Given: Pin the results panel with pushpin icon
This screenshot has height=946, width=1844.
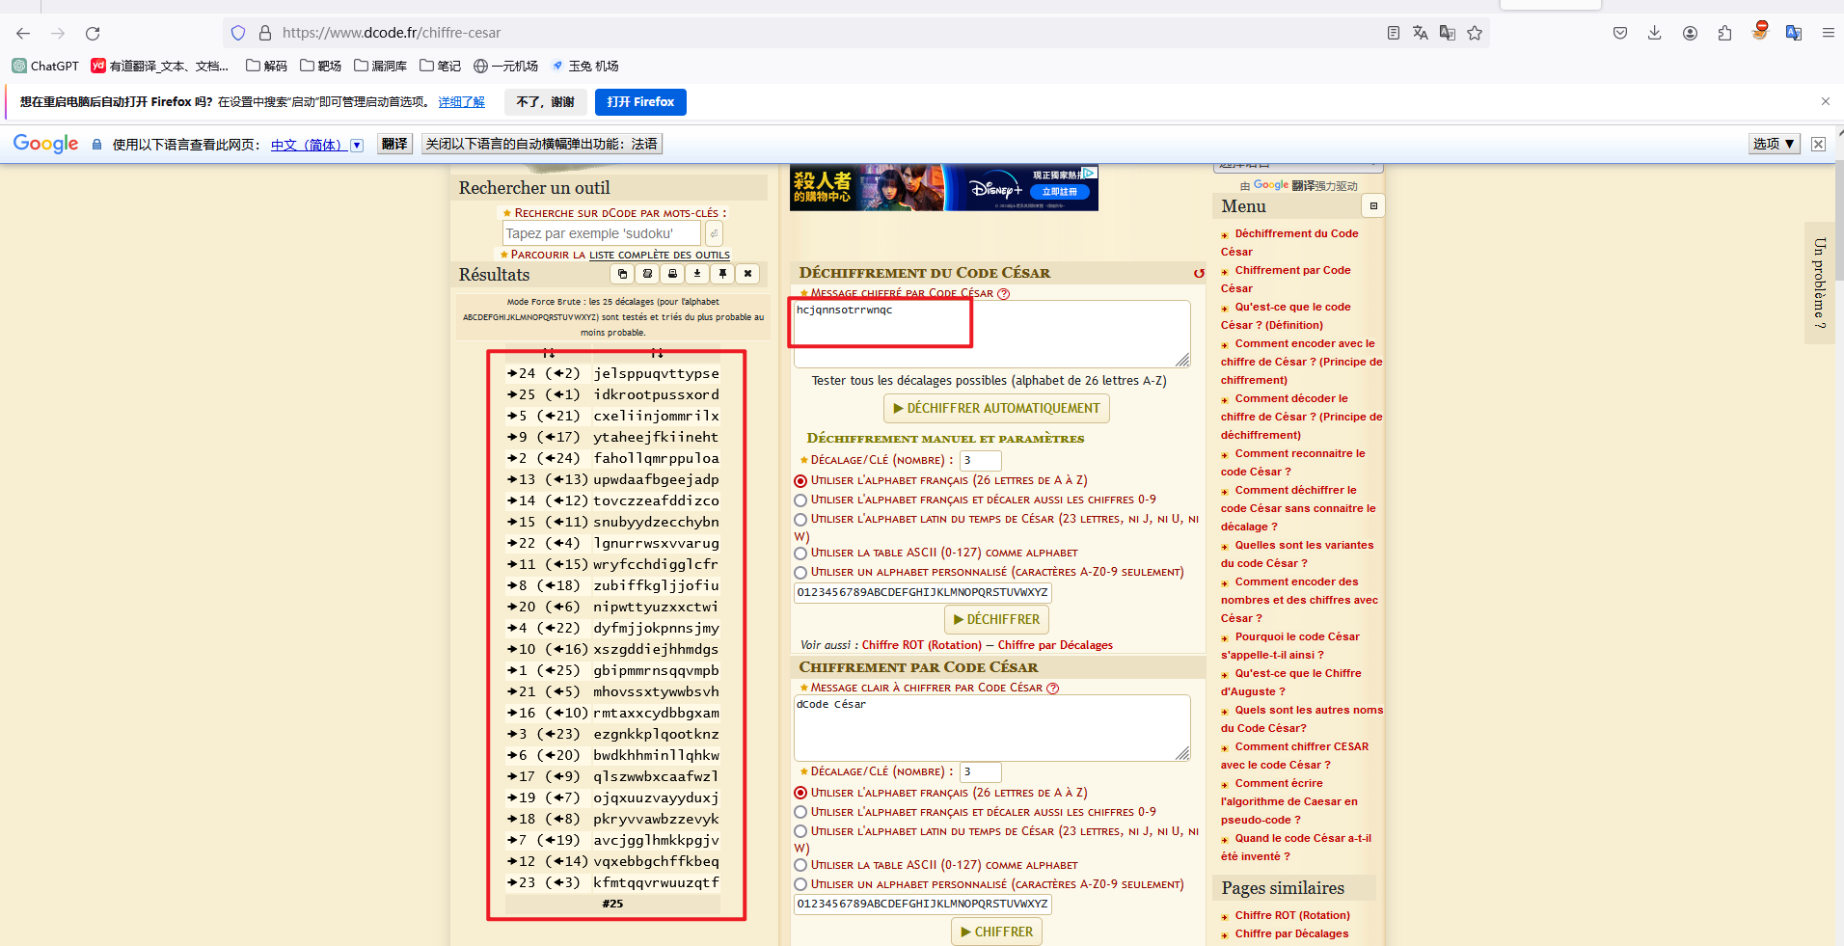Looking at the screenshot, I should point(722,274).
